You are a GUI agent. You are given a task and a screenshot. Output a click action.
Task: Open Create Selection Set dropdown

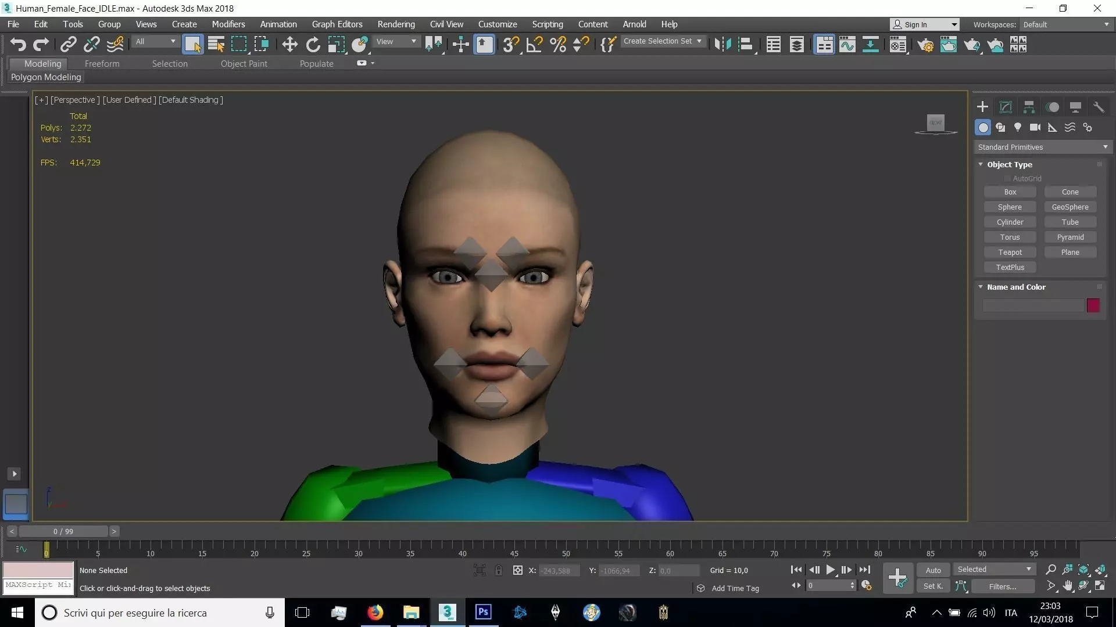[x=663, y=41]
